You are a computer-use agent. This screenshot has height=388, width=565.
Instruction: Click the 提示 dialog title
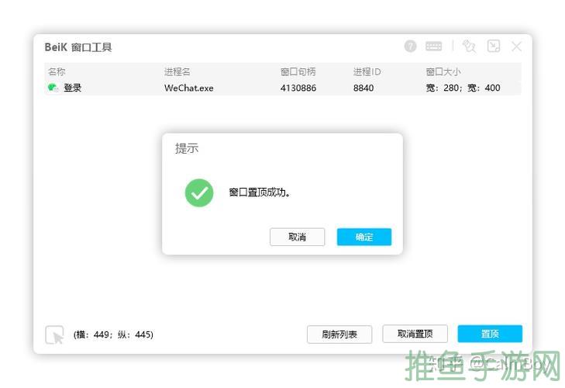(187, 148)
